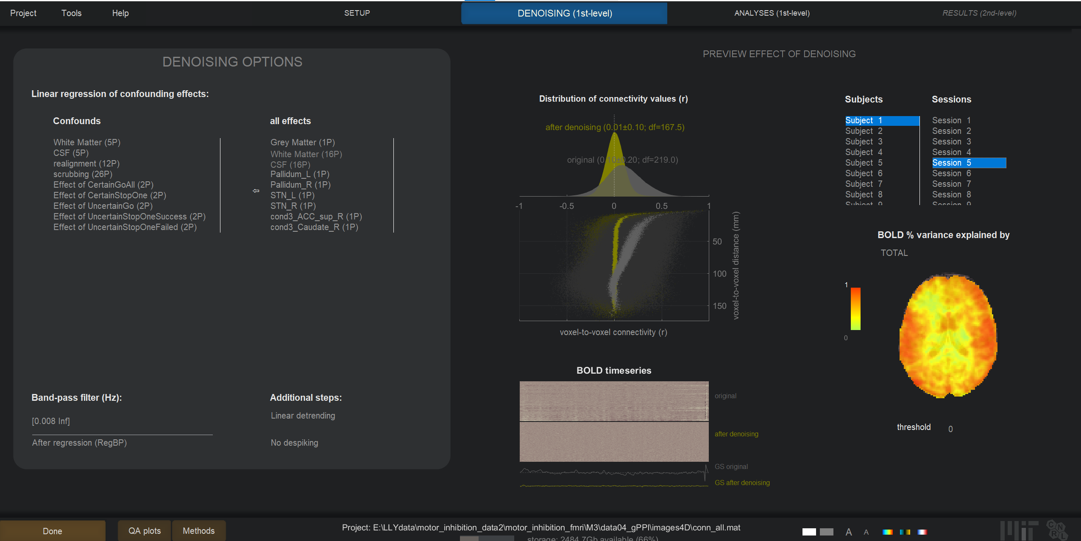The width and height of the screenshot is (1081, 541).
Task: Choose the blue-white-red colormap icon
Action: click(922, 532)
